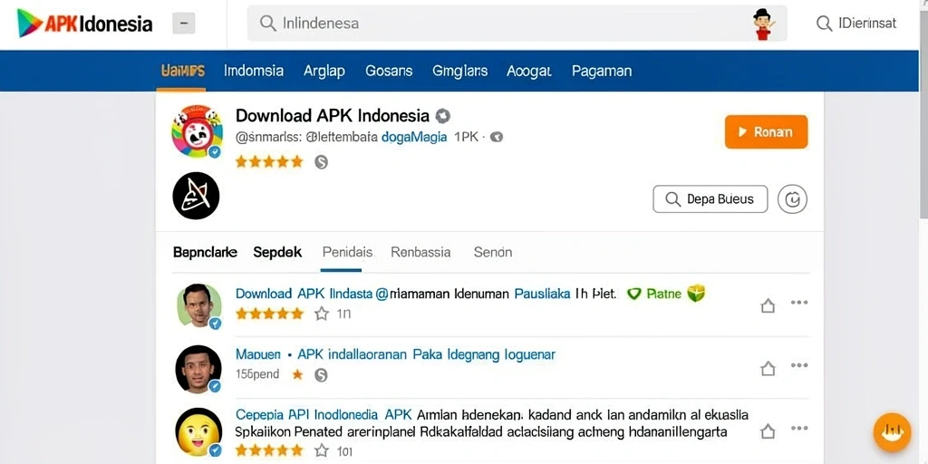
Task: Click the green Platne shield icon
Action: [633, 294]
